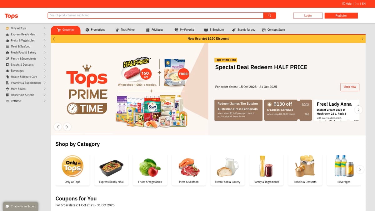Show next Shop by Category items arrow

[x=360, y=169]
